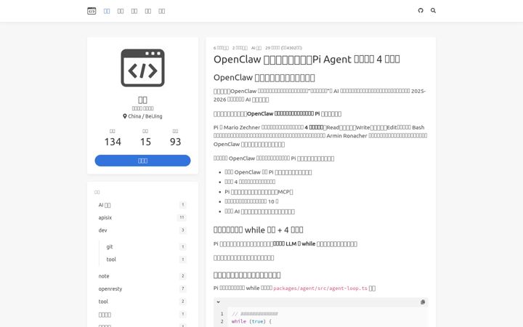The width and height of the screenshot is (523, 327).
Task: Copy code using the code block copy icon
Action: [x=423, y=302]
